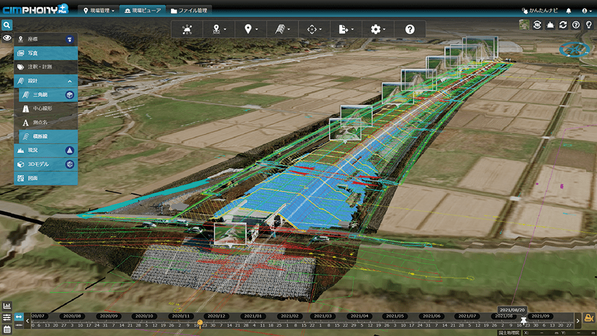Switch to the ファイル管理 tab

[190, 11]
